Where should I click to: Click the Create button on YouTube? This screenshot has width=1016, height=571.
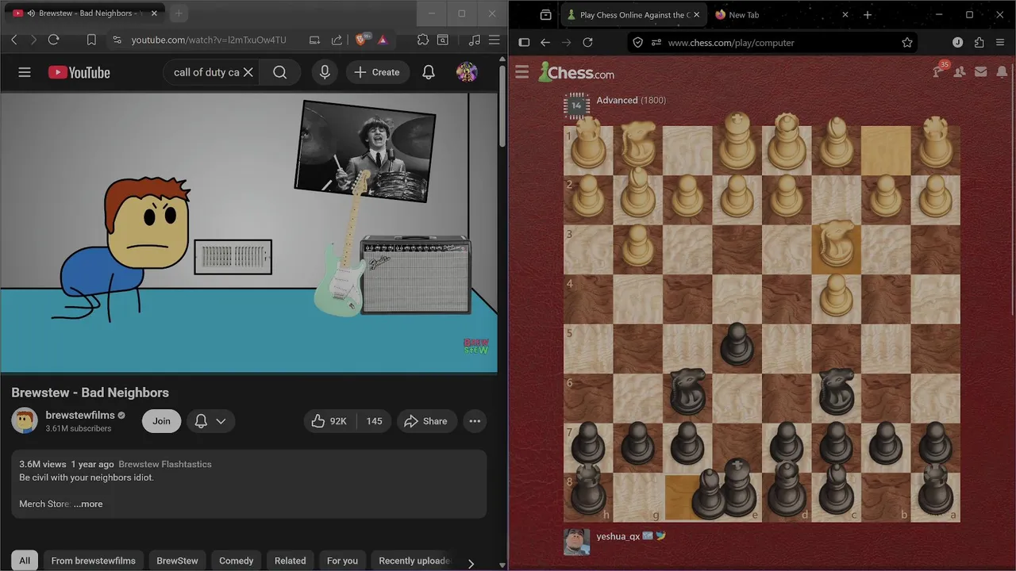(377, 72)
